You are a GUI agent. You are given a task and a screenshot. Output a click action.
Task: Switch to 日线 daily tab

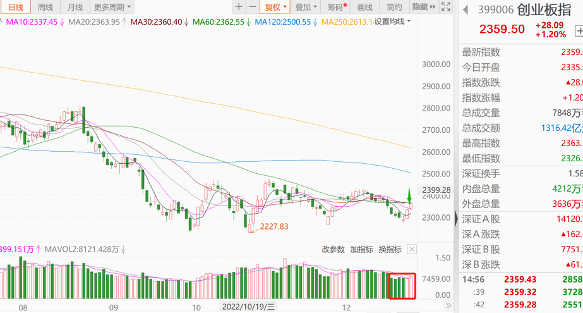point(16,7)
